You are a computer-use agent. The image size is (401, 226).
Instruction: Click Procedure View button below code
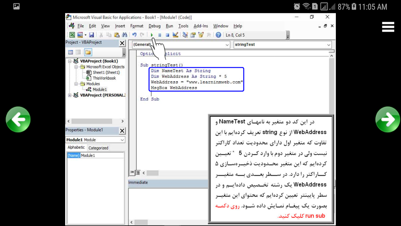[132, 173]
